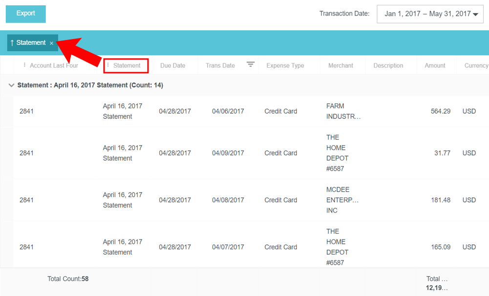489x296 pixels.
Task: Click the drag handle beside Account Last Four
Action: click(x=24, y=65)
